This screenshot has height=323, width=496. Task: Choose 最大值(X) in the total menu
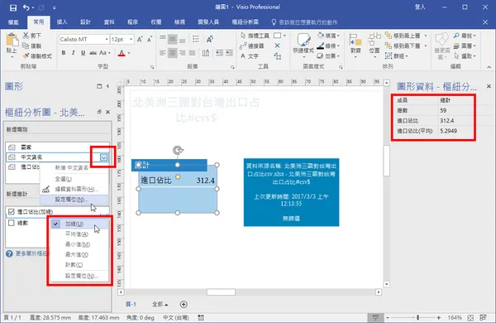79,254
